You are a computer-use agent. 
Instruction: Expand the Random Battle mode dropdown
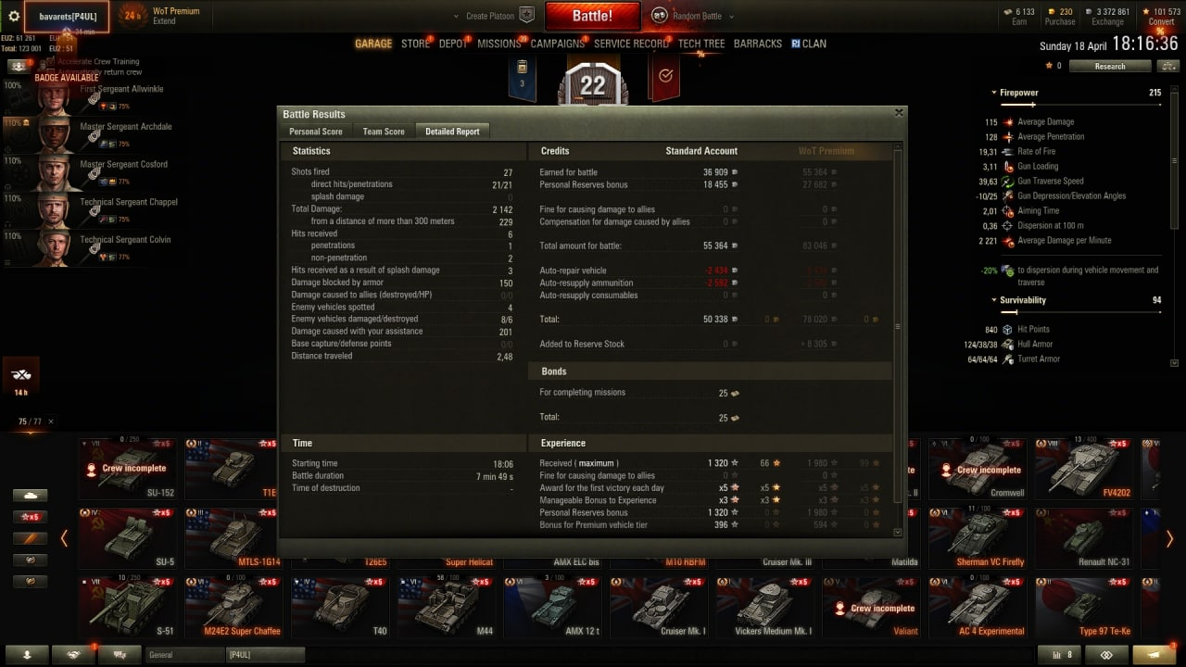click(x=731, y=16)
